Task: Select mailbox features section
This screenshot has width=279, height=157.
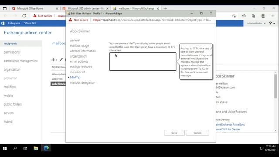Action: click(81, 67)
